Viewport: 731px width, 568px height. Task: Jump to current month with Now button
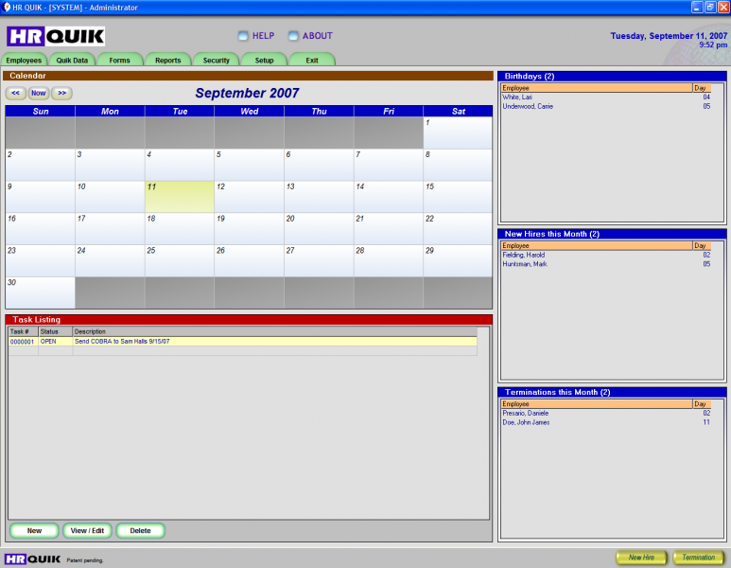tap(38, 93)
